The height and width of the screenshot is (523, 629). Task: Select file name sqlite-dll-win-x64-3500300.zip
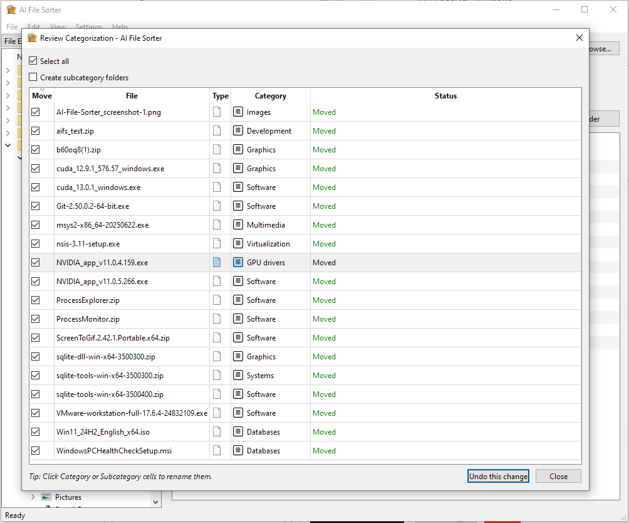[106, 357]
